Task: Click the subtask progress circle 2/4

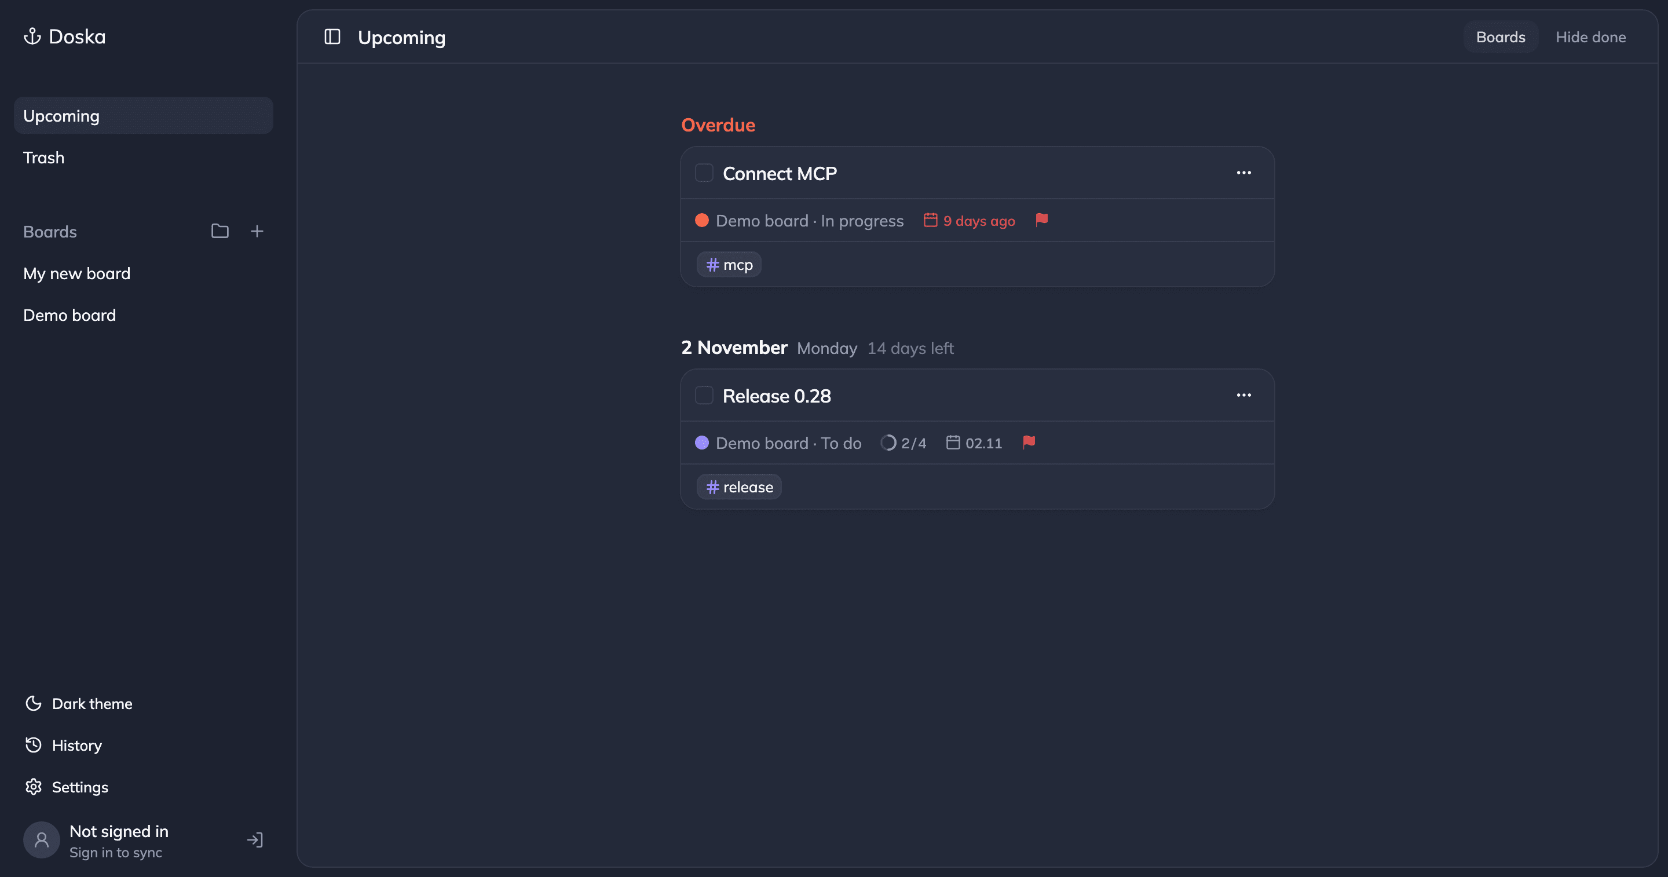Action: click(888, 443)
